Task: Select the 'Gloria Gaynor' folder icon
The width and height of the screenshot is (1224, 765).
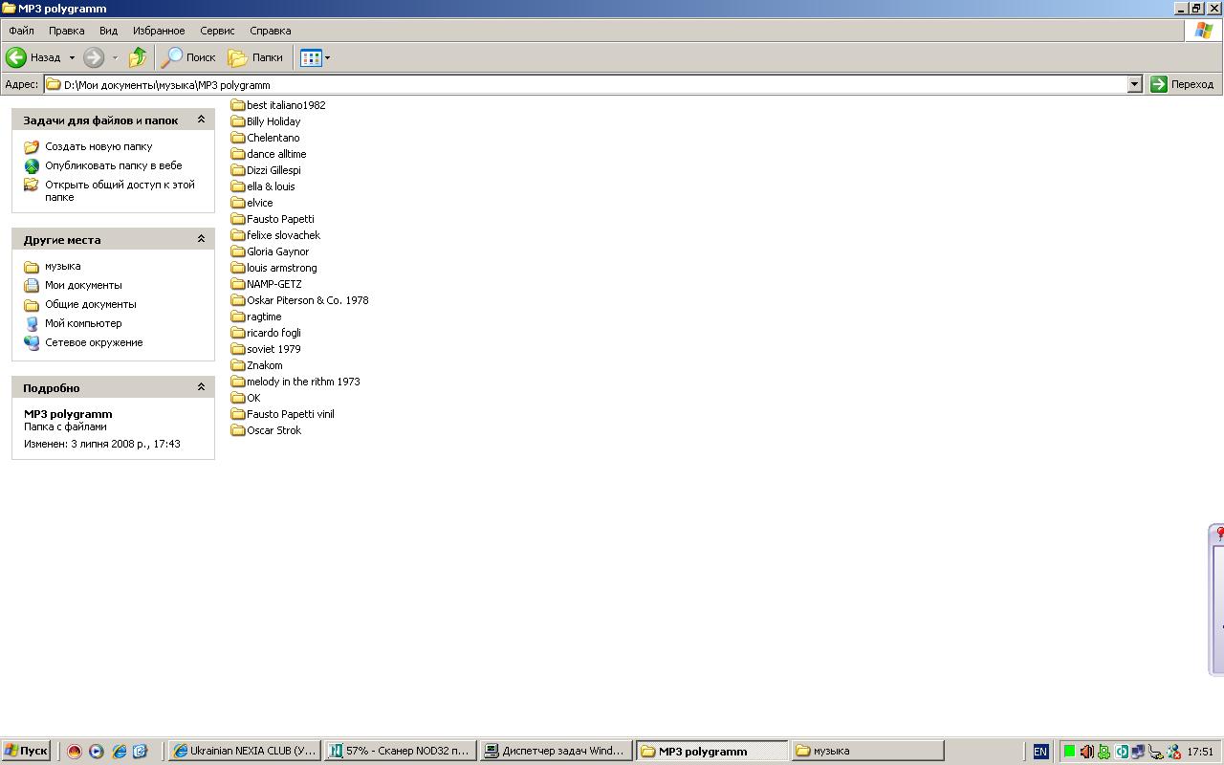Action: point(238,251)
